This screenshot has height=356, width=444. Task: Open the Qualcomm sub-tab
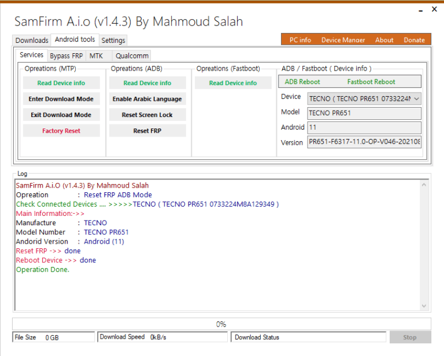(132, 56)
